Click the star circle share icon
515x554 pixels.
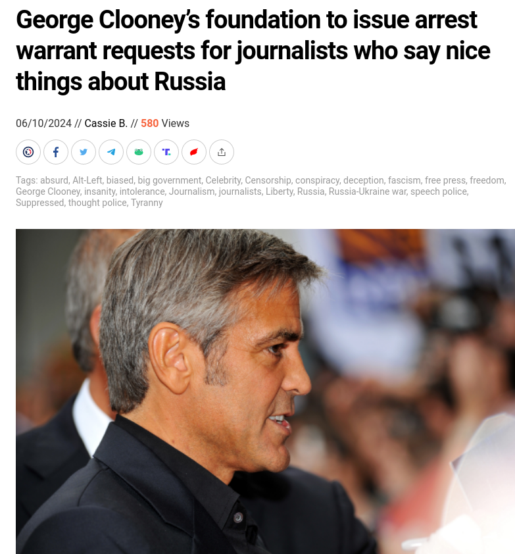pyautogui.click(x=28, y=152)
